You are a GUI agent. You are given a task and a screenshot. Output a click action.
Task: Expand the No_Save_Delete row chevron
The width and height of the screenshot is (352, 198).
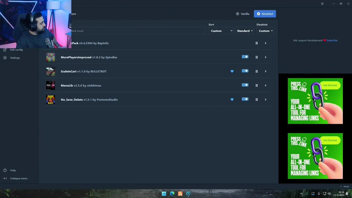click(265, 100)
